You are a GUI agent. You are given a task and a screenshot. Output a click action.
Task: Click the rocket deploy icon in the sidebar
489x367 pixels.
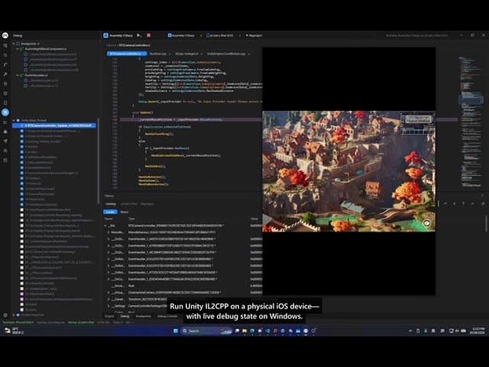[x=5, y=141]
